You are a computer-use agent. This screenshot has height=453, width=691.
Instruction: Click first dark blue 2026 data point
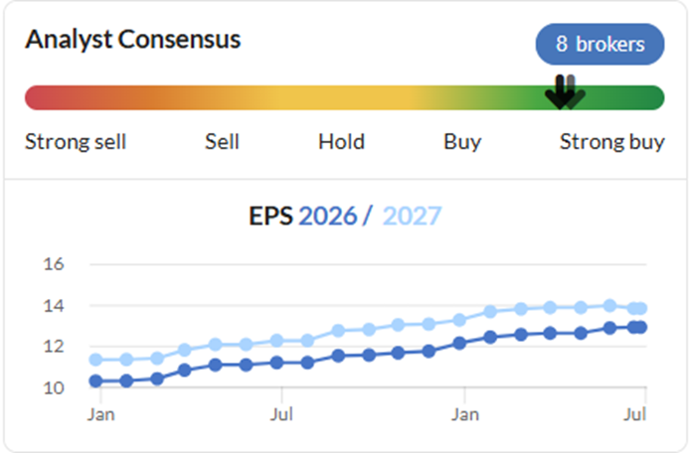(95, 380)
